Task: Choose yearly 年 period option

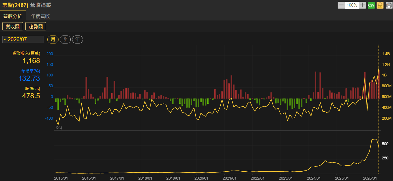Action: click(x=78, y=39)
